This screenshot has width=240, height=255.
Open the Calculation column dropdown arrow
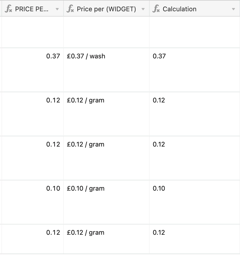click(x=233, y=9)
